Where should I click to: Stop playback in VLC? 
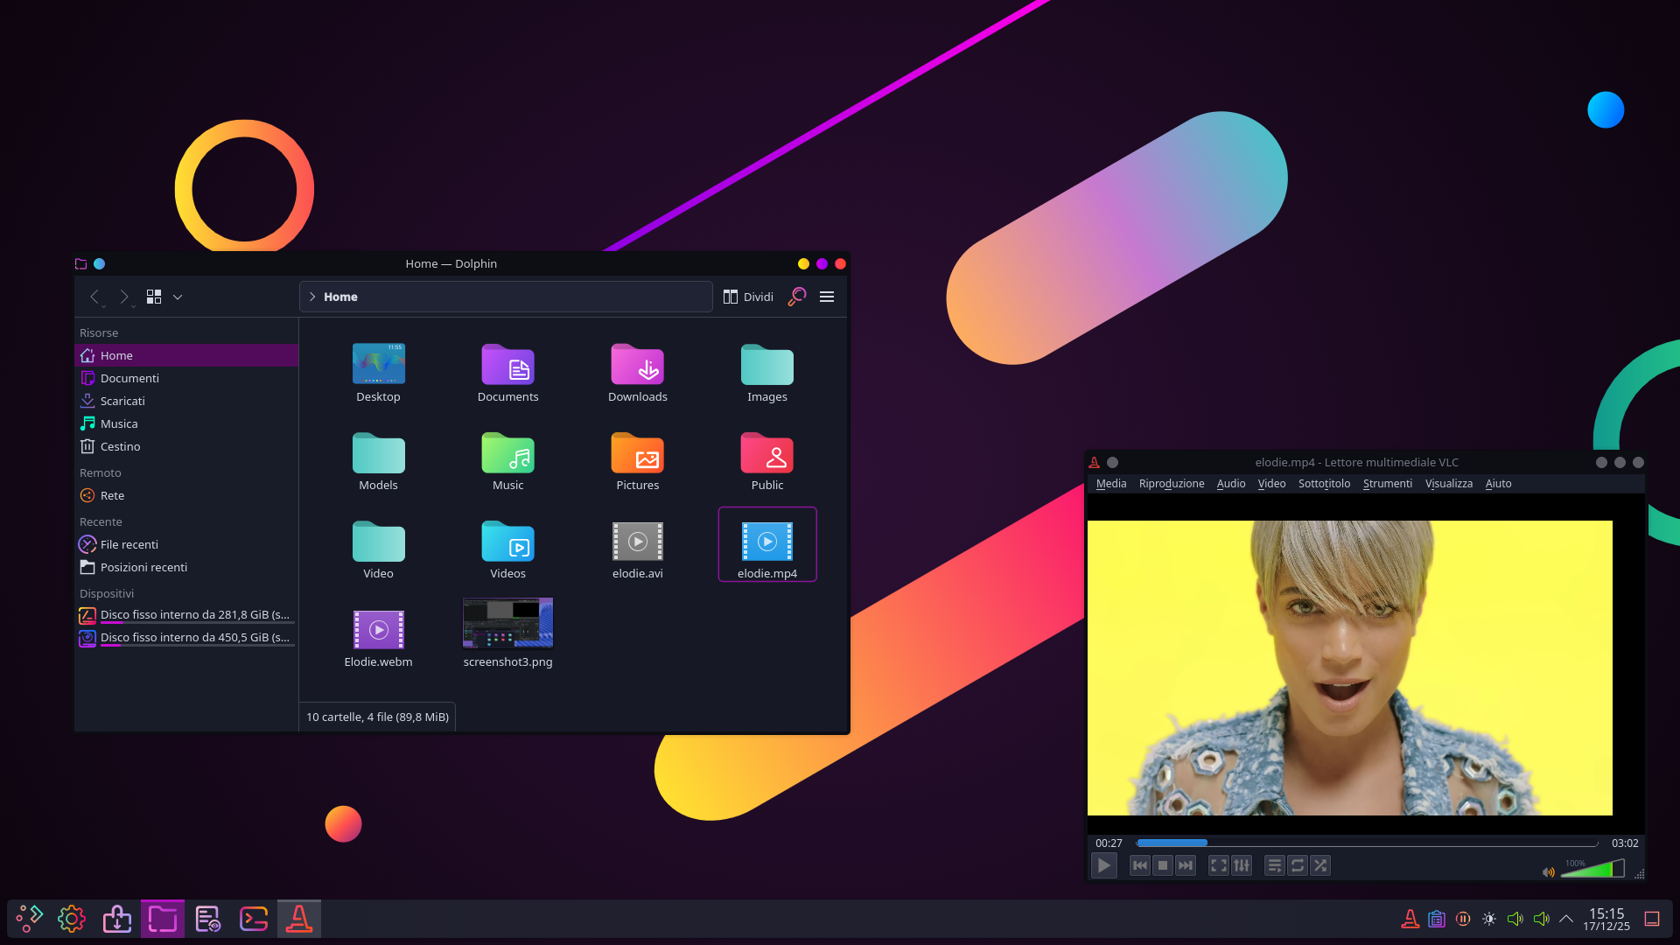(1162, 865)
